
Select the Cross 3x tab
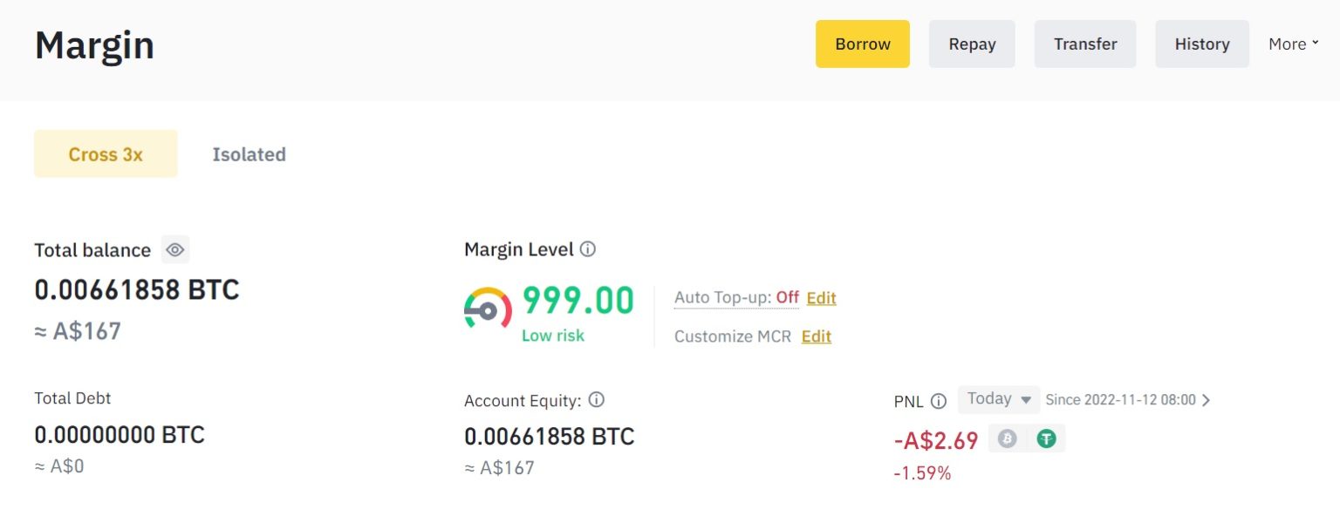click(105, 153)
